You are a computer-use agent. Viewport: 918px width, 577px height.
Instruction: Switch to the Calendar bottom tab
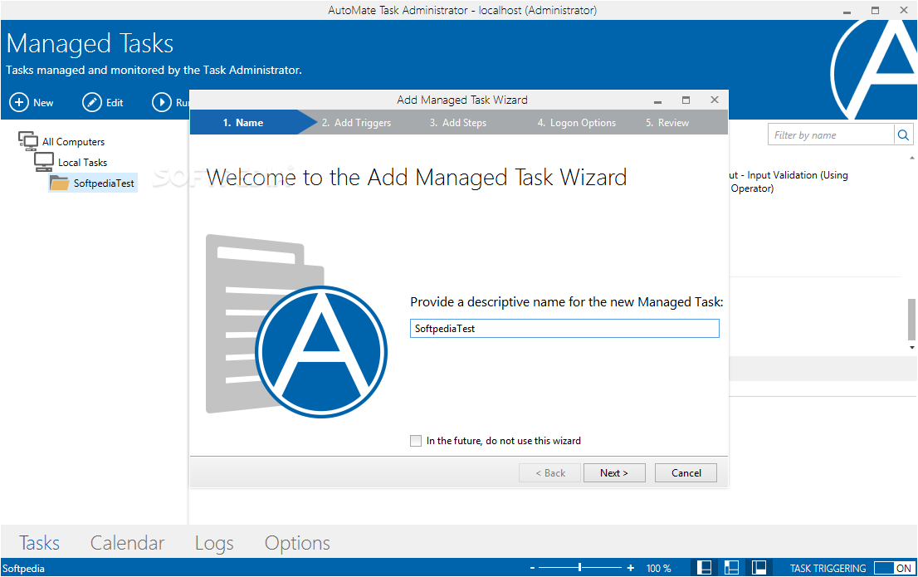[127, 543]
